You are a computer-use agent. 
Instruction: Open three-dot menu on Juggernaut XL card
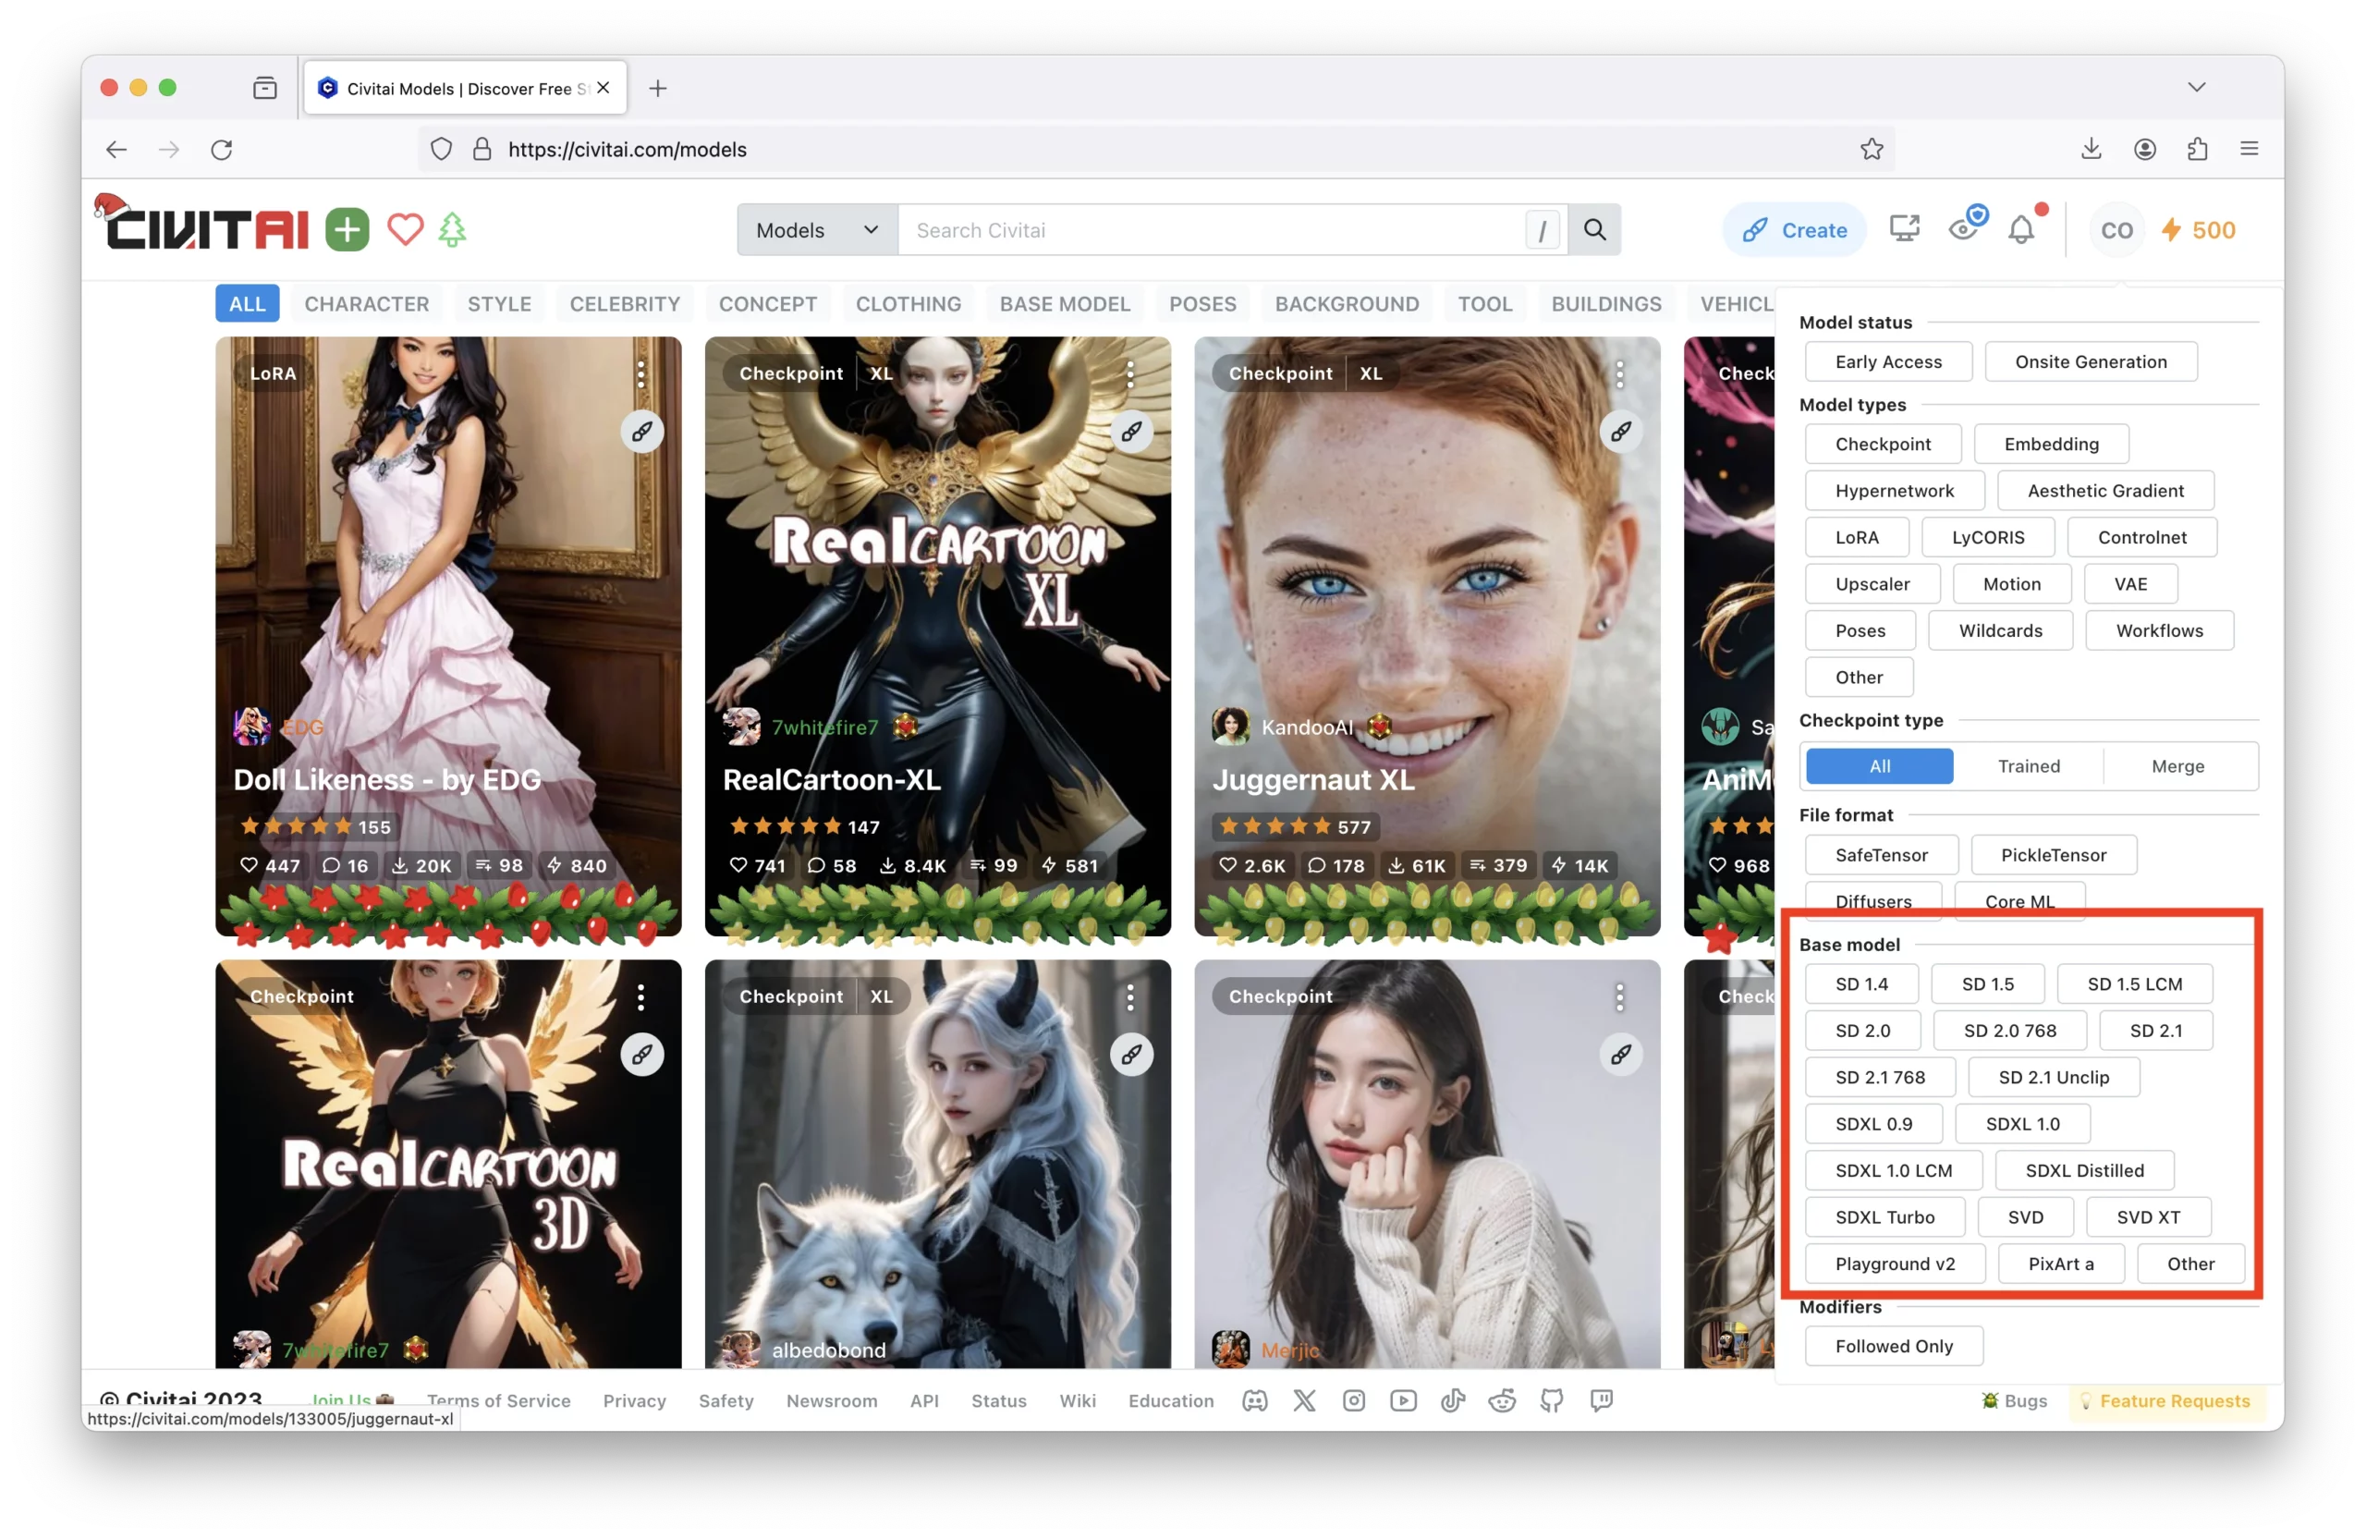click(x=1619, y=373)
